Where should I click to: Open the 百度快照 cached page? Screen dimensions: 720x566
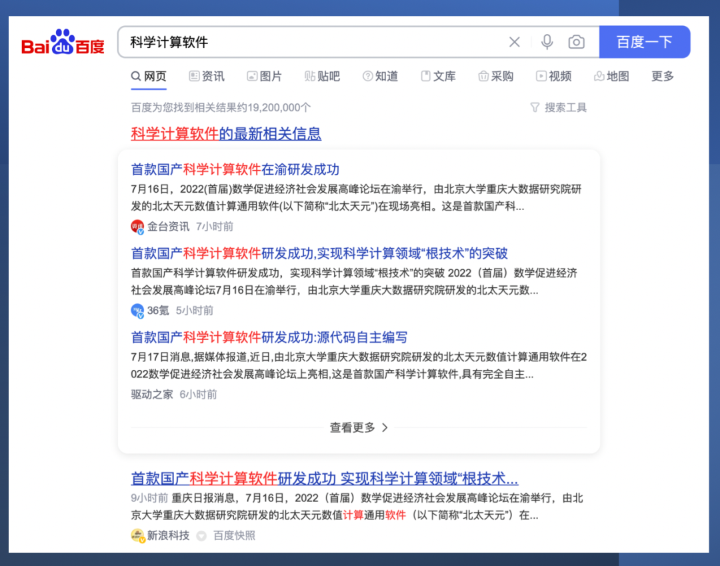pyautogui.click(x=233, y=535)
